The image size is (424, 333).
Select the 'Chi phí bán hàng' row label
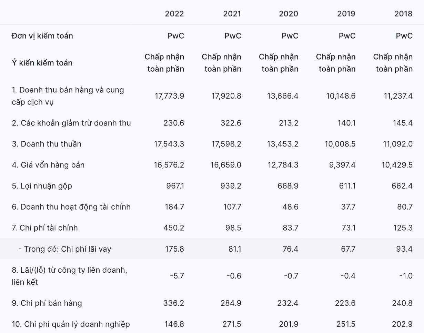point(47,303)
